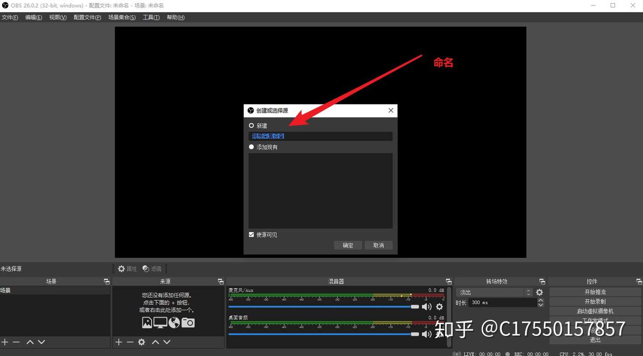Undock the 转场特效 panel
The image size is (643, 356).
coord(542,281)
